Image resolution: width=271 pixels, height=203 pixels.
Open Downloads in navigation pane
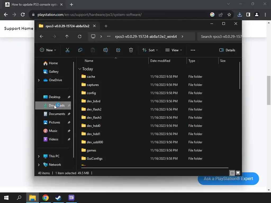coord(53,105)
